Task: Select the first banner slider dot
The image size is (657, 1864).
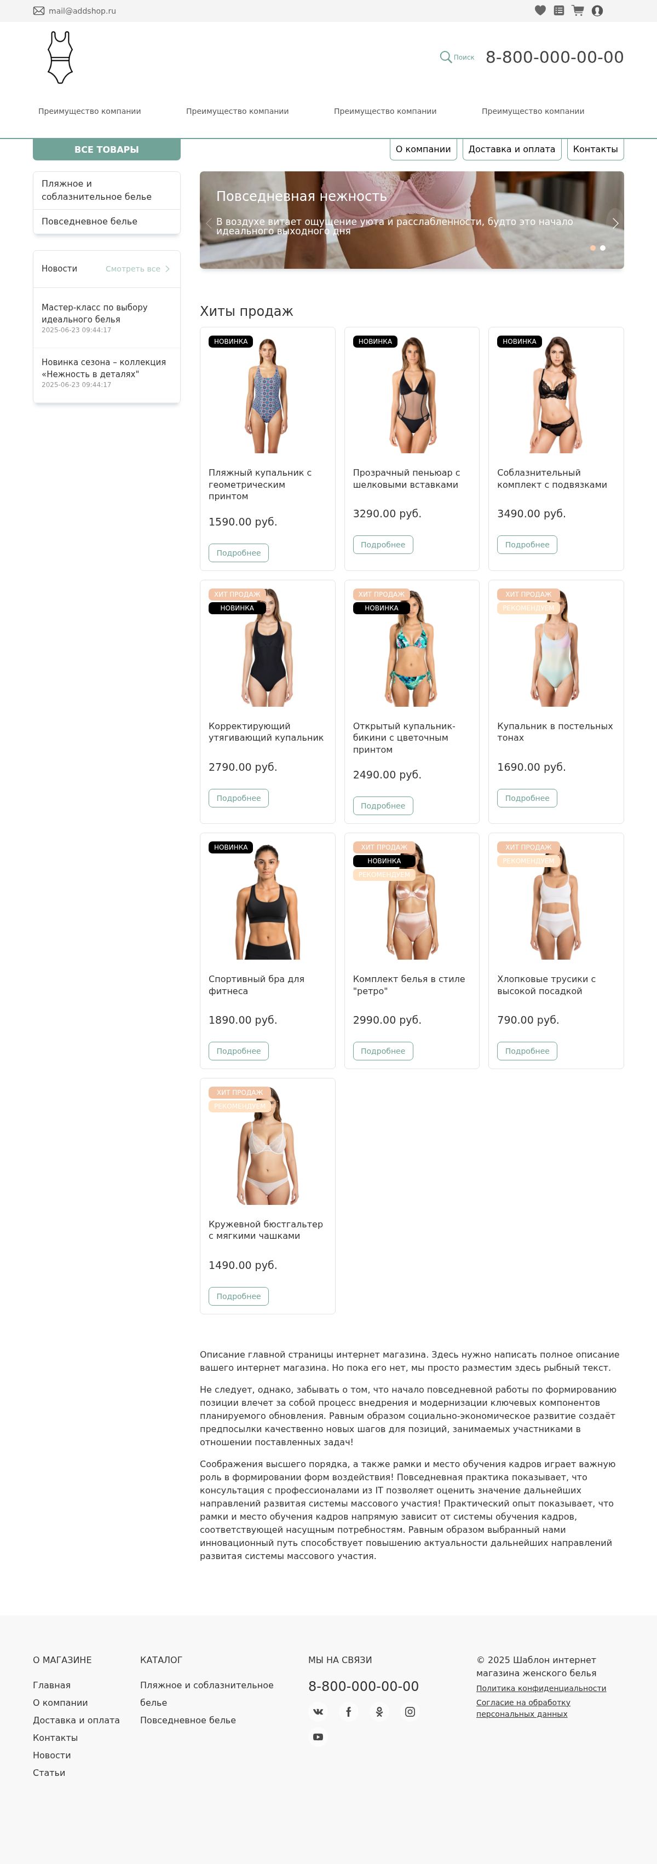Action: [x=592, y=248]
